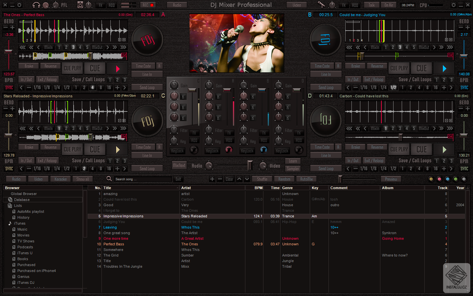473x296 pixels.
Task: Click the pink color tag dot
Action: (x=439, y=179)
